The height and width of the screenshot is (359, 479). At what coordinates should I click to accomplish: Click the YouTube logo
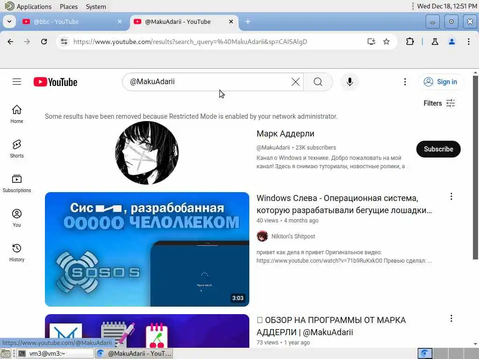point(55,82)
